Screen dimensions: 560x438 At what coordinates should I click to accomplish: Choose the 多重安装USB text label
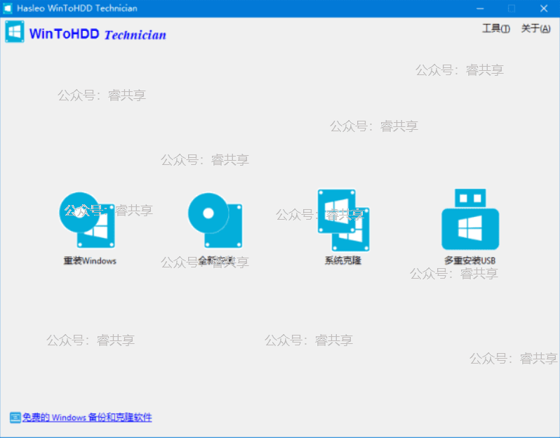point(470,260)
